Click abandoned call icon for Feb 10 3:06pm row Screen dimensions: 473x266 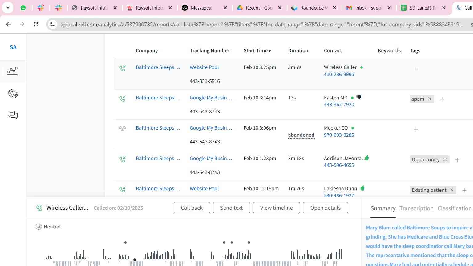click(123, 129)
